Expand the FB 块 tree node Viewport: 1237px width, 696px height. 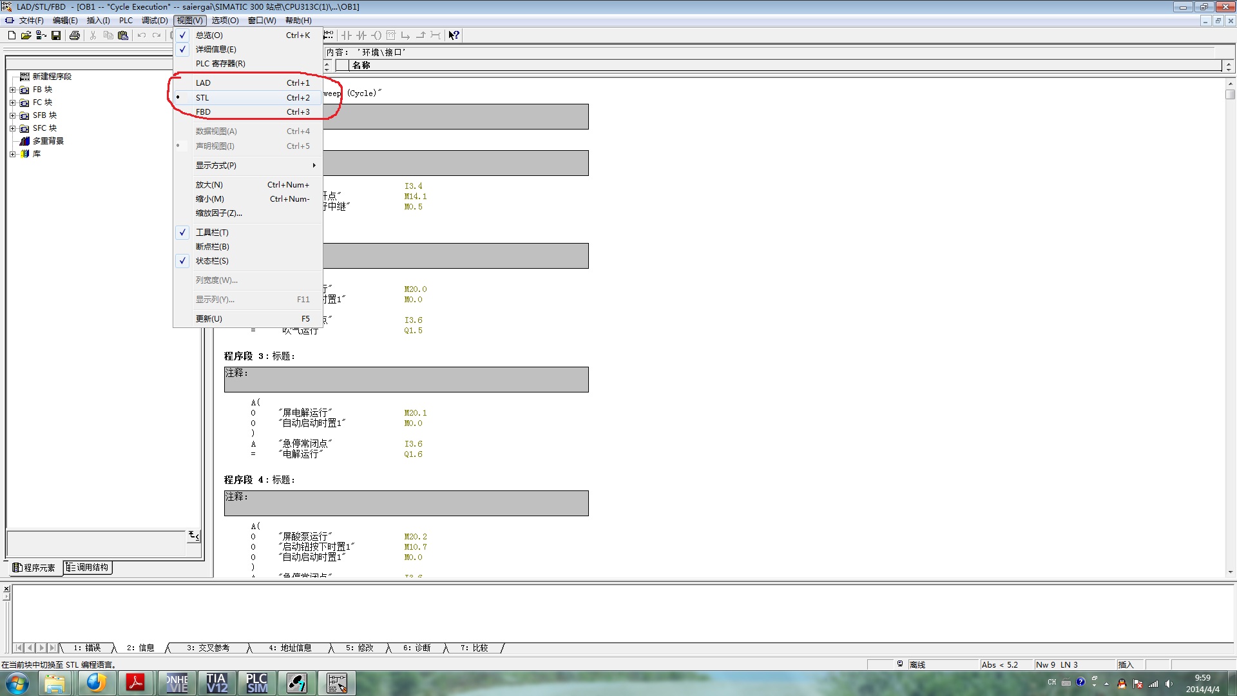point(12,90)
